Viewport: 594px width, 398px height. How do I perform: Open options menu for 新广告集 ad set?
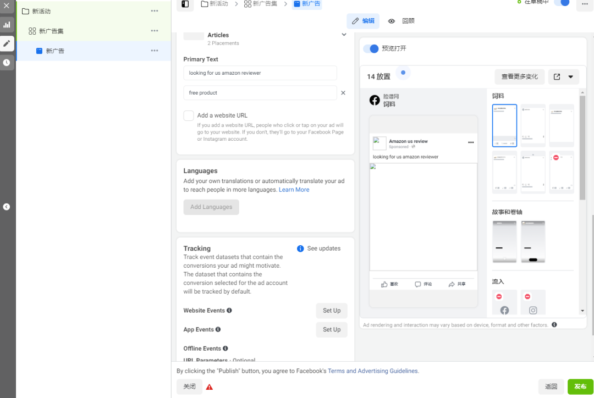pos(155,31)
